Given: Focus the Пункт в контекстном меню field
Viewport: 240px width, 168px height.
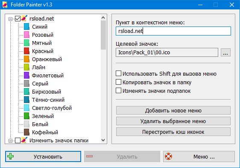Looking at the screenshot, I should [173, 31].
